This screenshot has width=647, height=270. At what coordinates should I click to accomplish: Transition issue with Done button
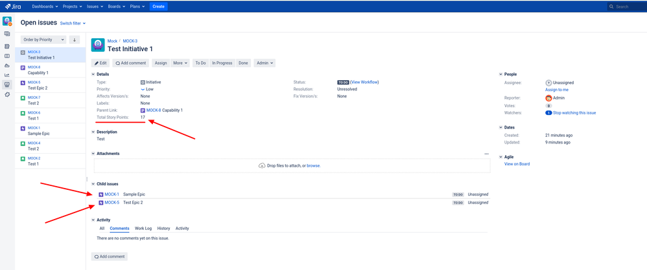pos(244,63)
